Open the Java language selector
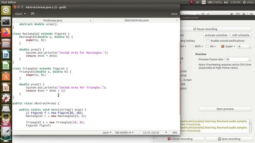The height and width of the screenshot is (143, 255). (x=107, y=132)
